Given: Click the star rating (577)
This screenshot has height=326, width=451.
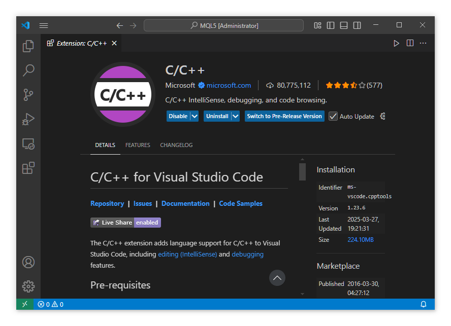Looking at the screenshot, I should 354,85.
